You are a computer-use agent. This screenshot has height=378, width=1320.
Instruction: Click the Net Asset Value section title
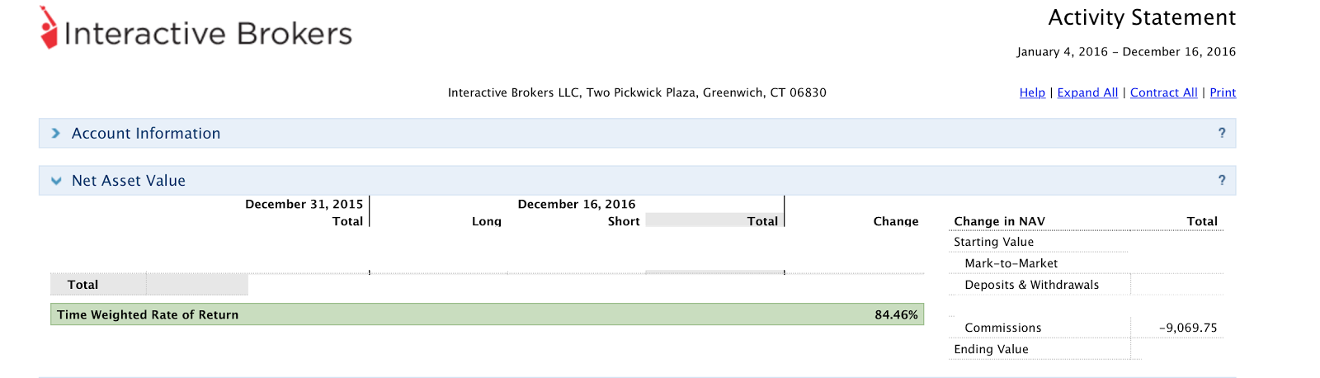[x=129, y=181]
